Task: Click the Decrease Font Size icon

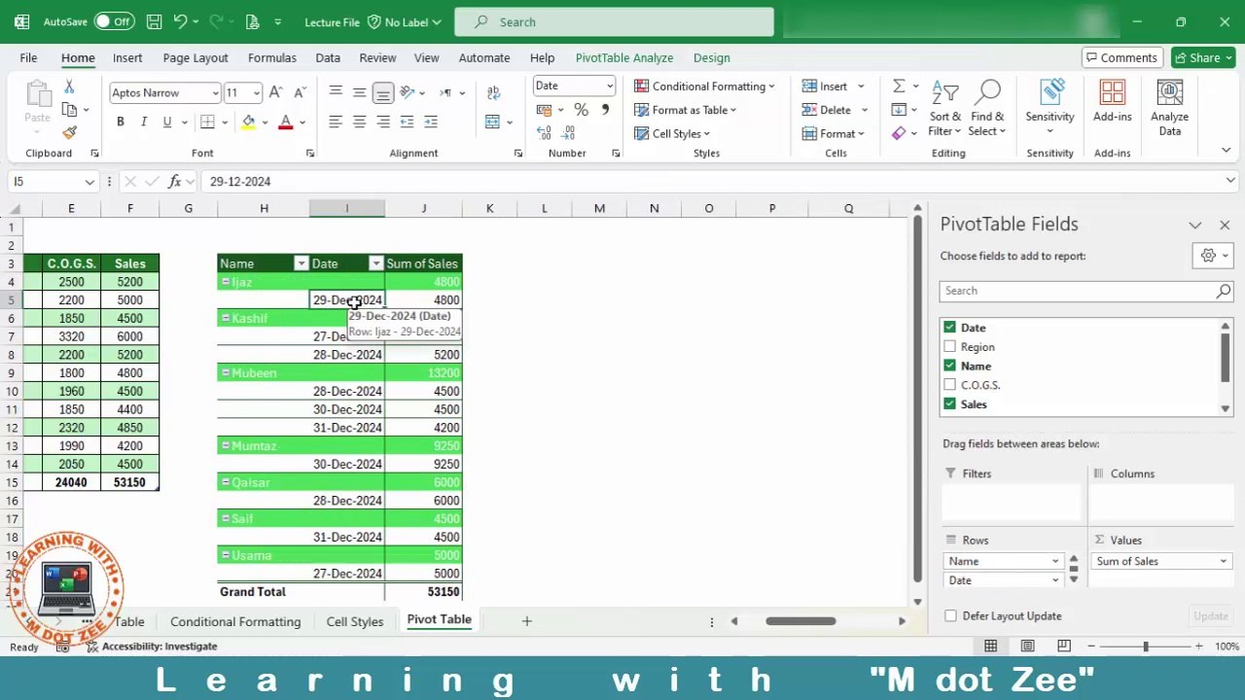Action: click(x=298, y=92)
